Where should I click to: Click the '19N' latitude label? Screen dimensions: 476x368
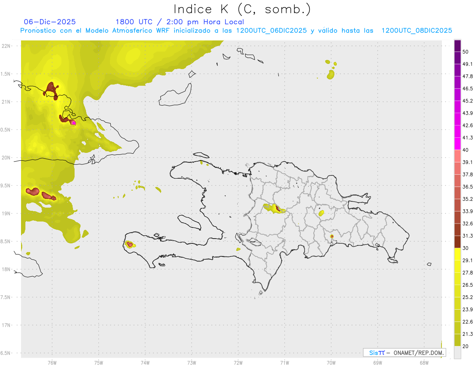point(6,214)
